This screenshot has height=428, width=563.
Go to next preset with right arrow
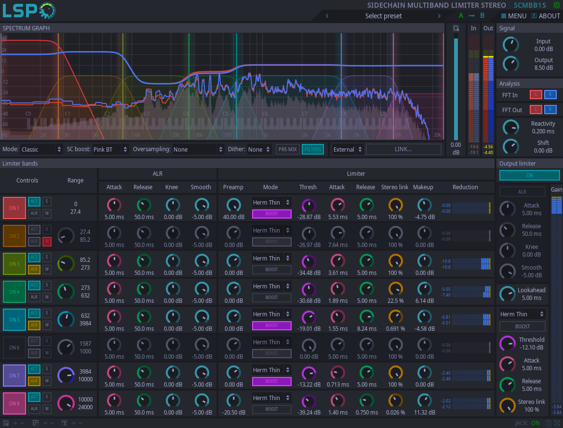[439, 16]
